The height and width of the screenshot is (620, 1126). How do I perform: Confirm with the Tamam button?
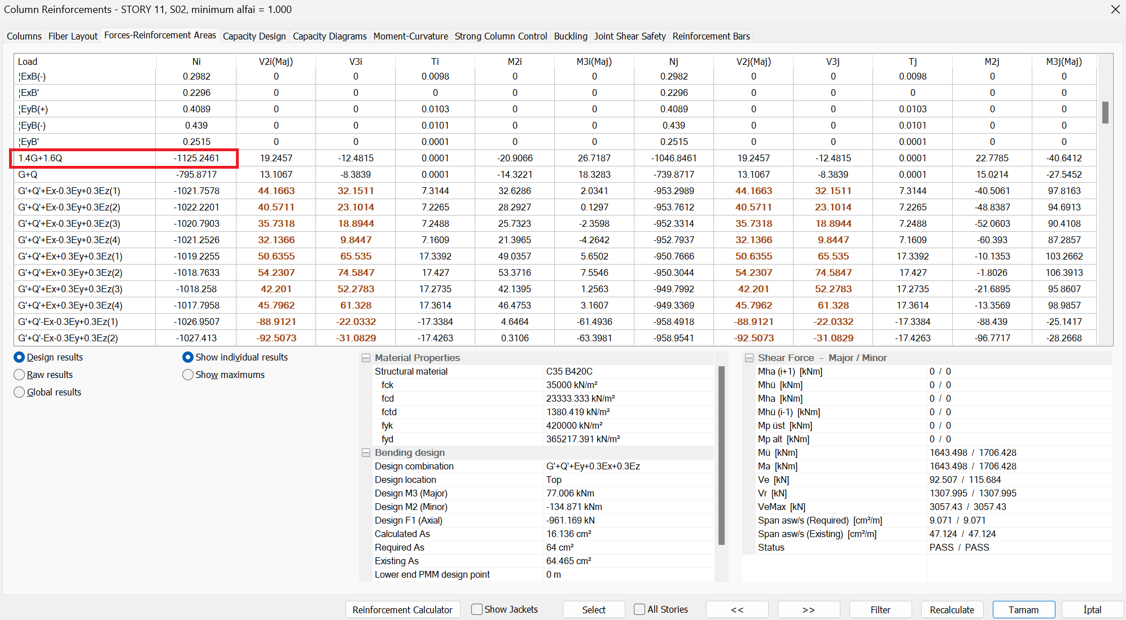click(1023, 610)
